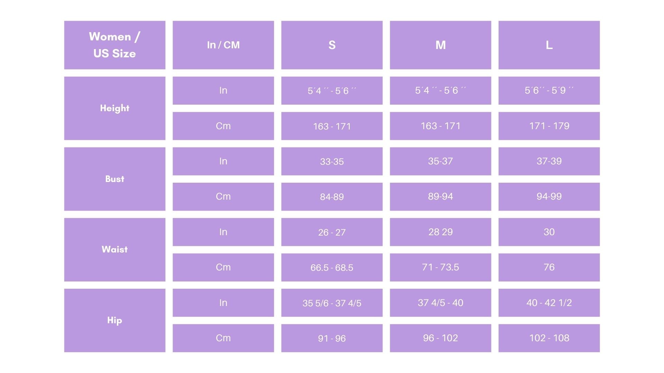The height and width of the screenshot is (373, 664).
Task: Select the Bust row label
Action: pyautogui.click(x=114, y=179)
